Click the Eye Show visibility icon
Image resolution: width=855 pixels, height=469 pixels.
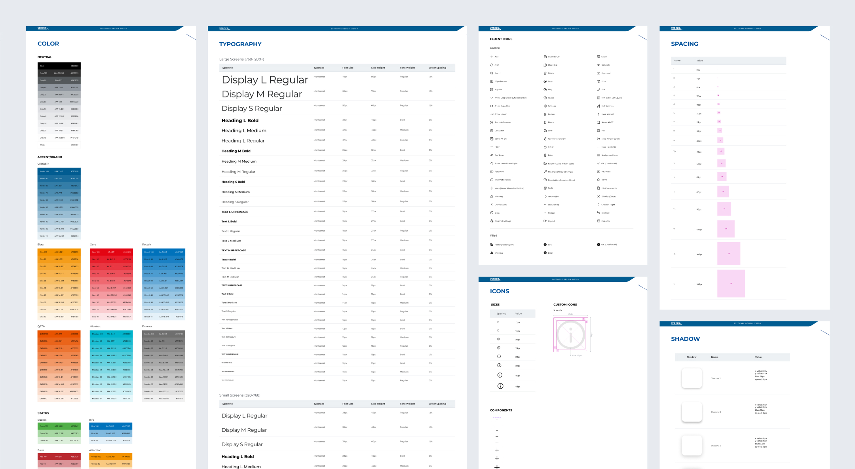pos(492,155)
